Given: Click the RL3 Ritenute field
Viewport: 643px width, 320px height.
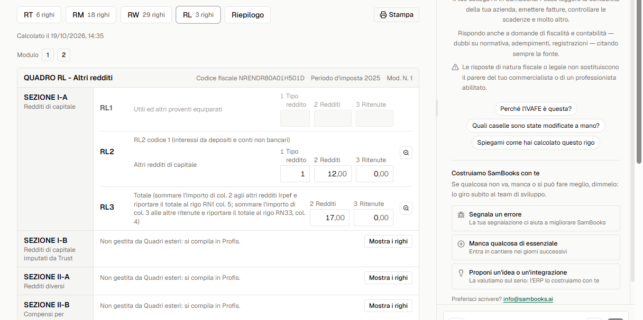Looking at the screenshot, I should 373,218.
